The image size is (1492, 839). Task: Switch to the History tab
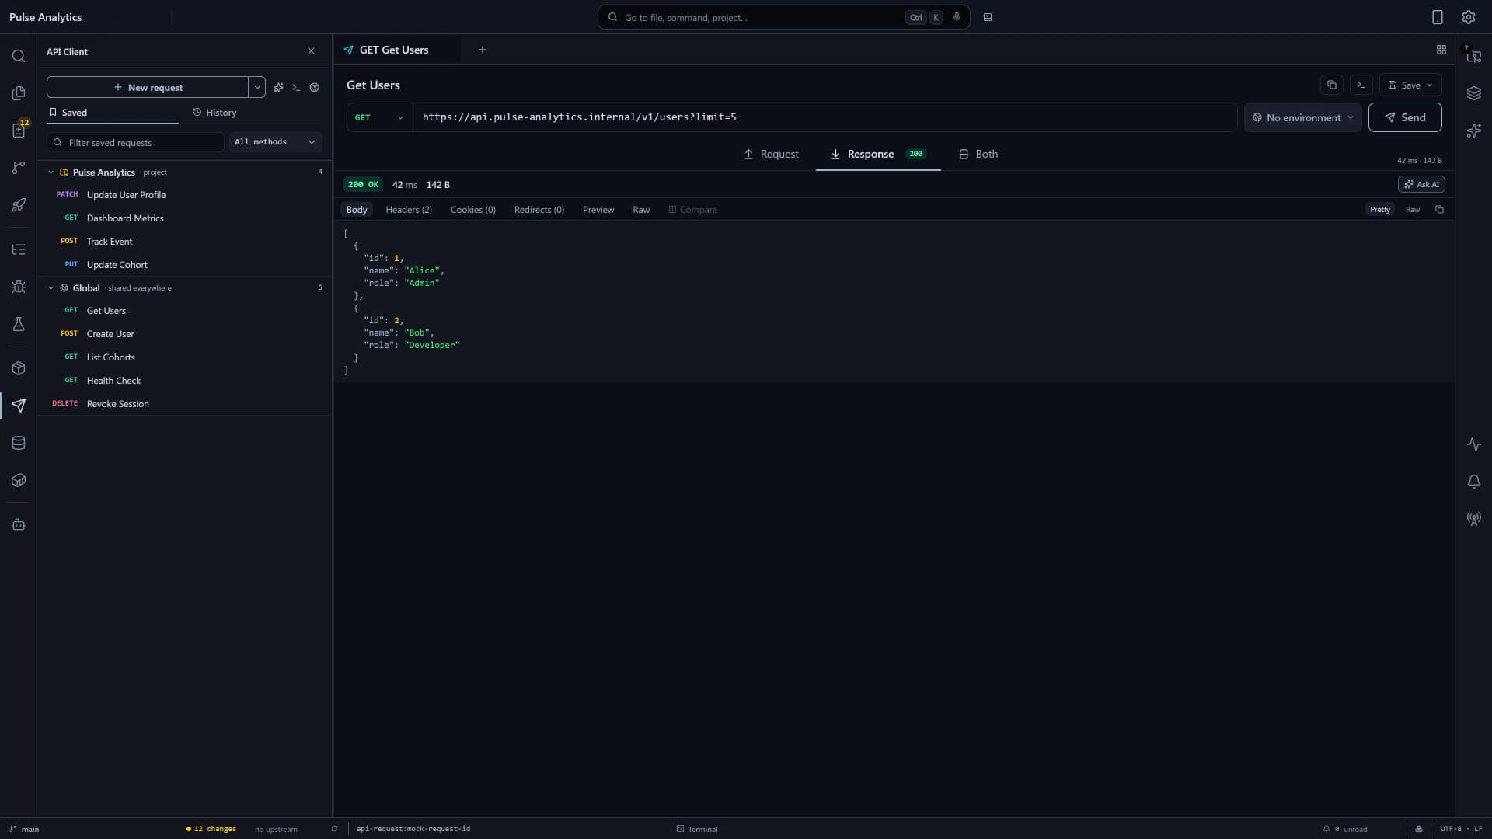click(x=214, y=113)
